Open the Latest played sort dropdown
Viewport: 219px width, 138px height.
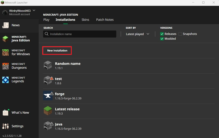pos(137,34)
